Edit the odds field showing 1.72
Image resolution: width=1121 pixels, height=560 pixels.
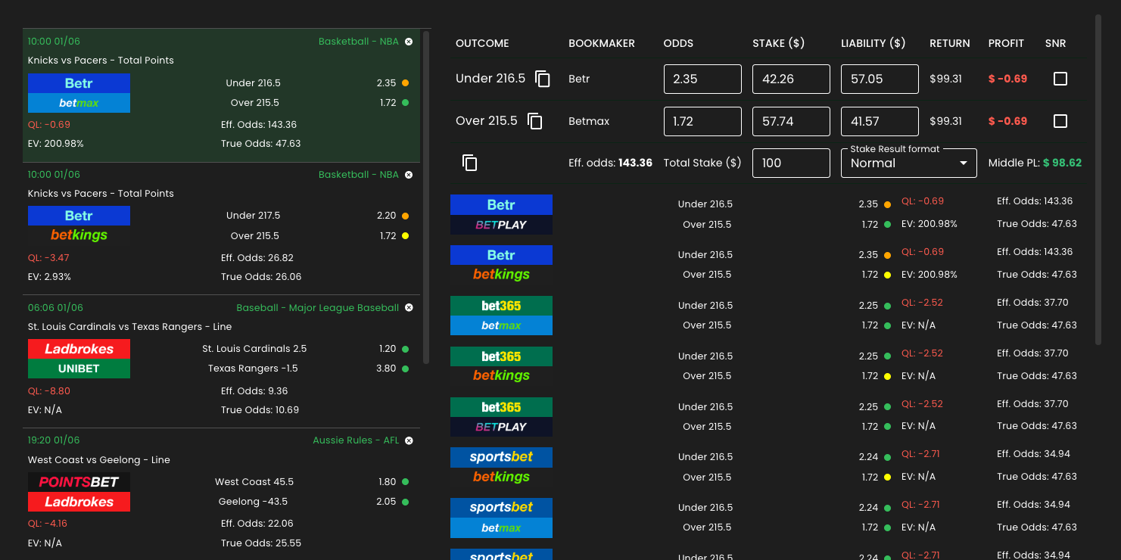702,121
